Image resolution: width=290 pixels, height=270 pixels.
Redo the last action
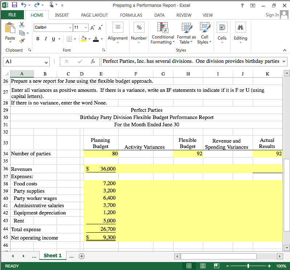click(x=37, y=5)
